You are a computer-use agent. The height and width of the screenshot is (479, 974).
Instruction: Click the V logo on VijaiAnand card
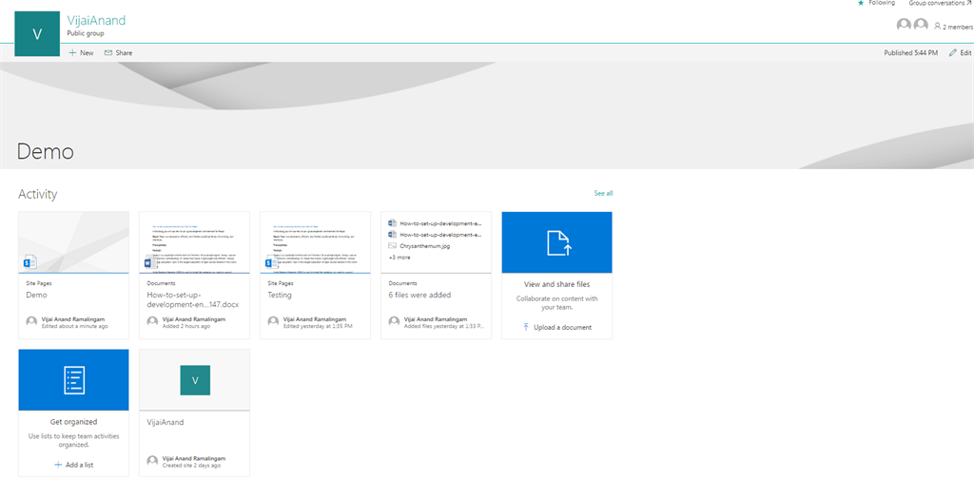click(195, 380)
